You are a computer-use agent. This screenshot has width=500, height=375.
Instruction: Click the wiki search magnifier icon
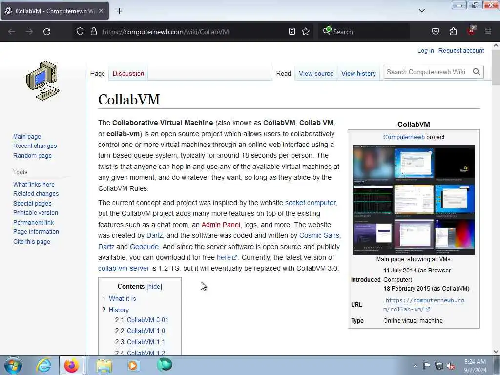coord(477,72)
